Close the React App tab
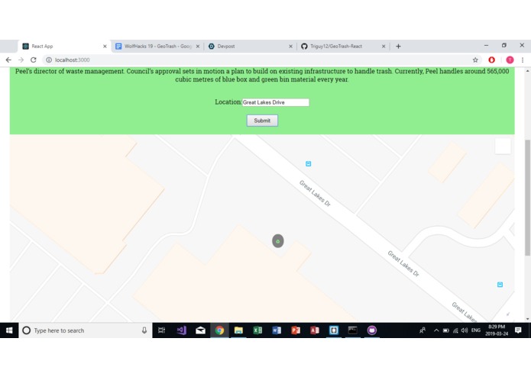This screenshot has height=377, width=531. (105, 47)
